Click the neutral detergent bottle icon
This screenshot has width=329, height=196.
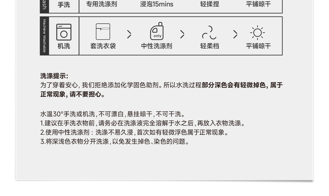click(157, 31)
